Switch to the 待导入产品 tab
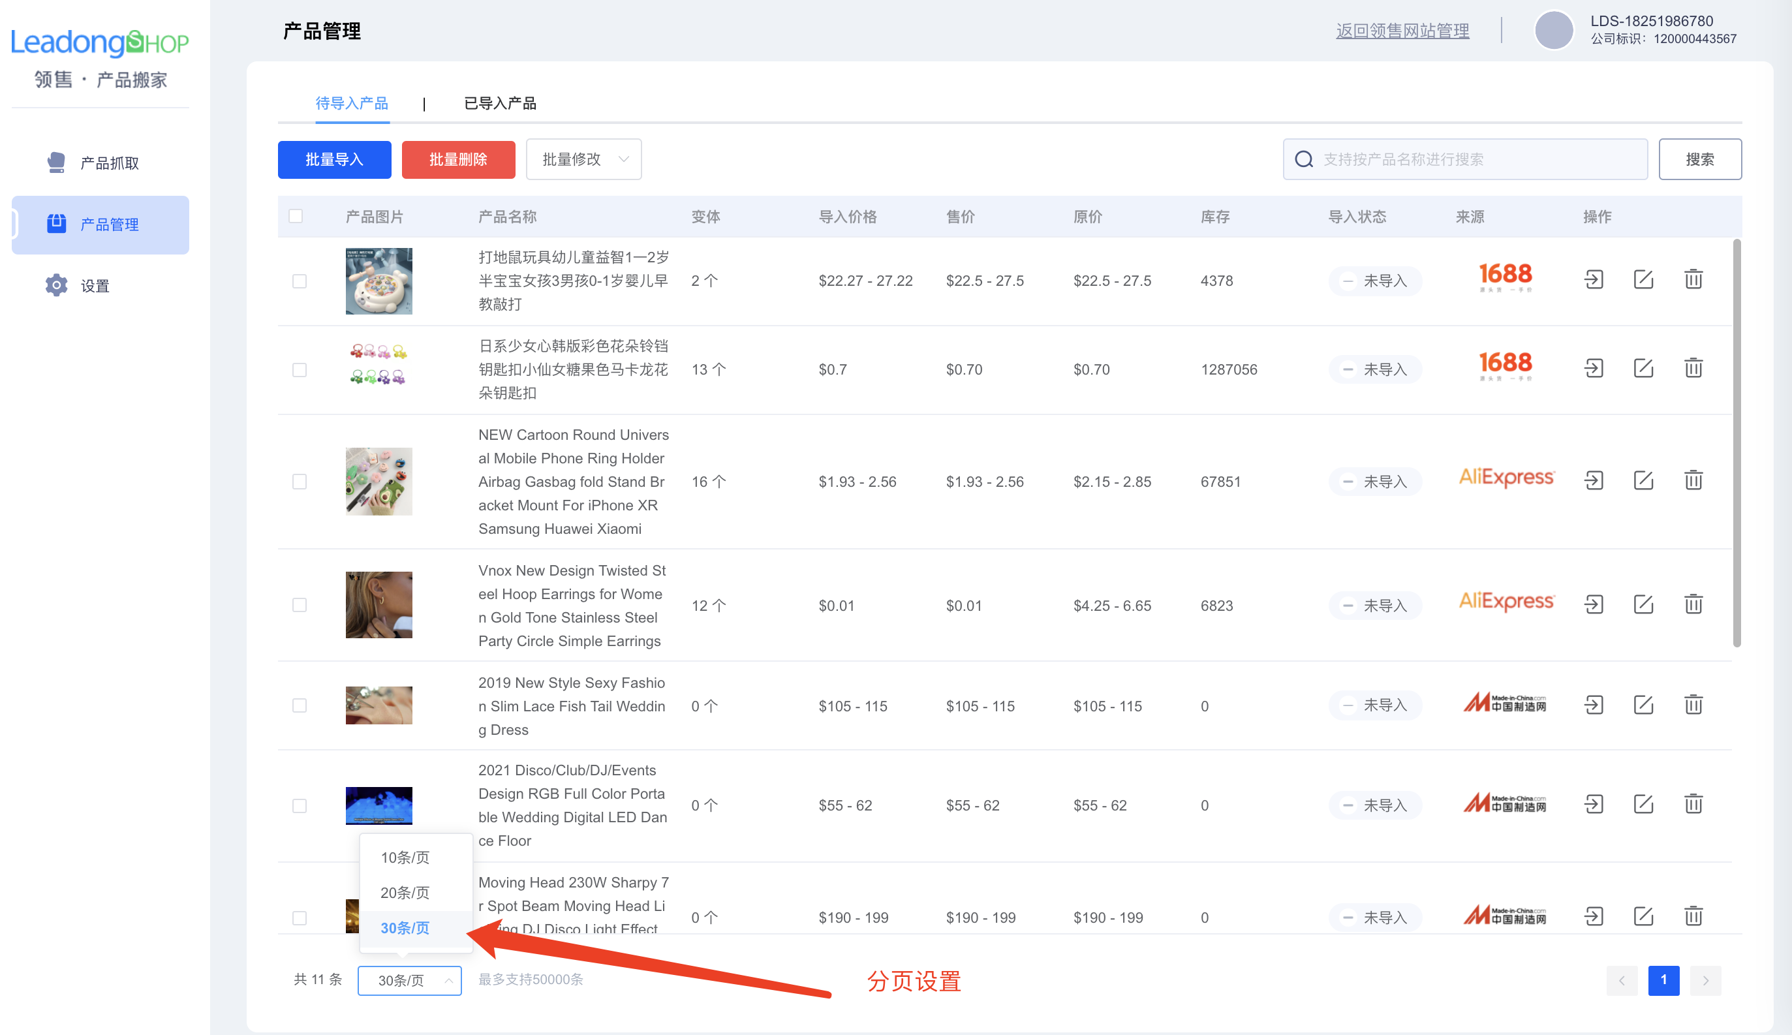Image resolution: width=1792 pixels, height=1035 pixels. pyautogui.click(x=352, y=103)
